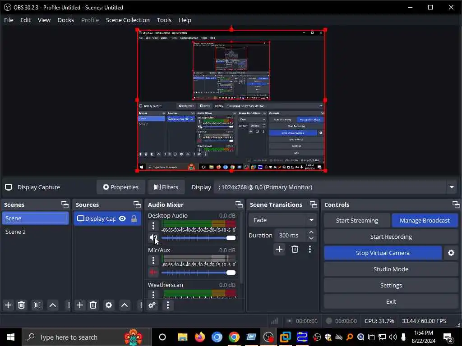This screenshot has height=346, width=462.
Task: Open Properties for Display Capture
Action: click(x=121, y=187)
